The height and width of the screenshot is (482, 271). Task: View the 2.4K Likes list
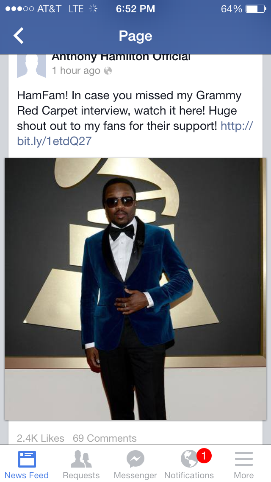tap(41, 438)
